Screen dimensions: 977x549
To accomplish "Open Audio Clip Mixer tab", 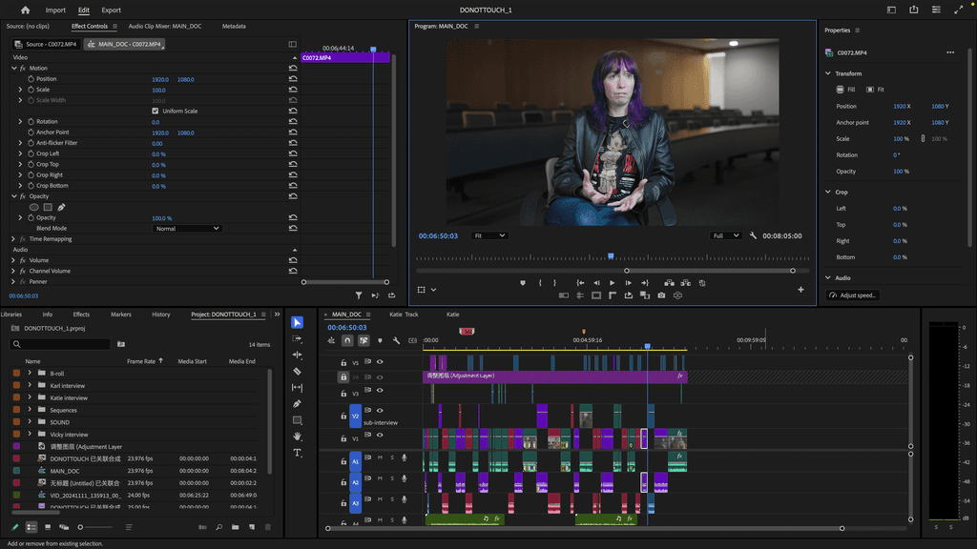I will click(164, 26).
